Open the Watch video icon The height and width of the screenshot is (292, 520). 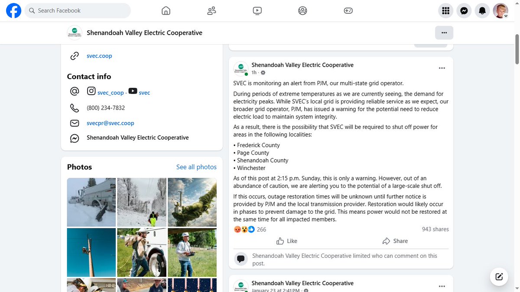[257, 11]
